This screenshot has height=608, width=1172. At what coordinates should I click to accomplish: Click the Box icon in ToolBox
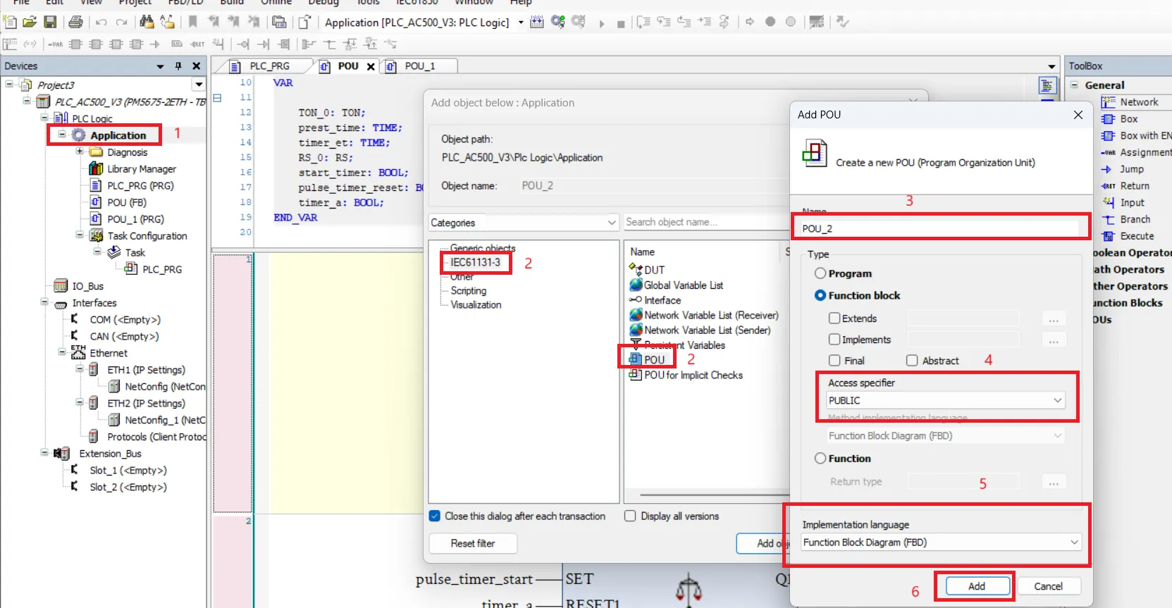(x=1109, y=119)
